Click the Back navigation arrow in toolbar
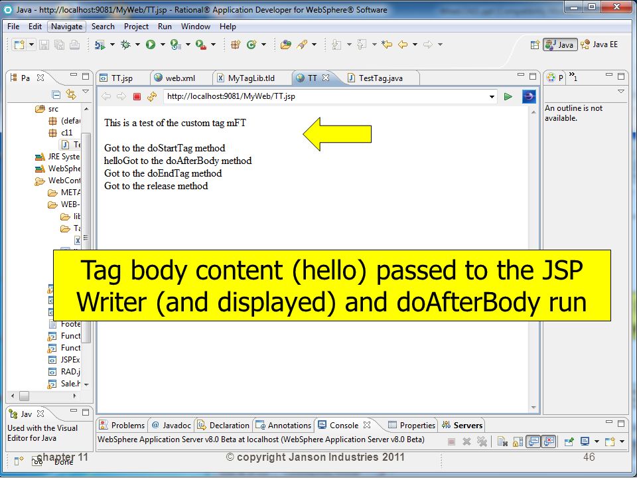Screen dimensions: 637x478 pos(403,44)
